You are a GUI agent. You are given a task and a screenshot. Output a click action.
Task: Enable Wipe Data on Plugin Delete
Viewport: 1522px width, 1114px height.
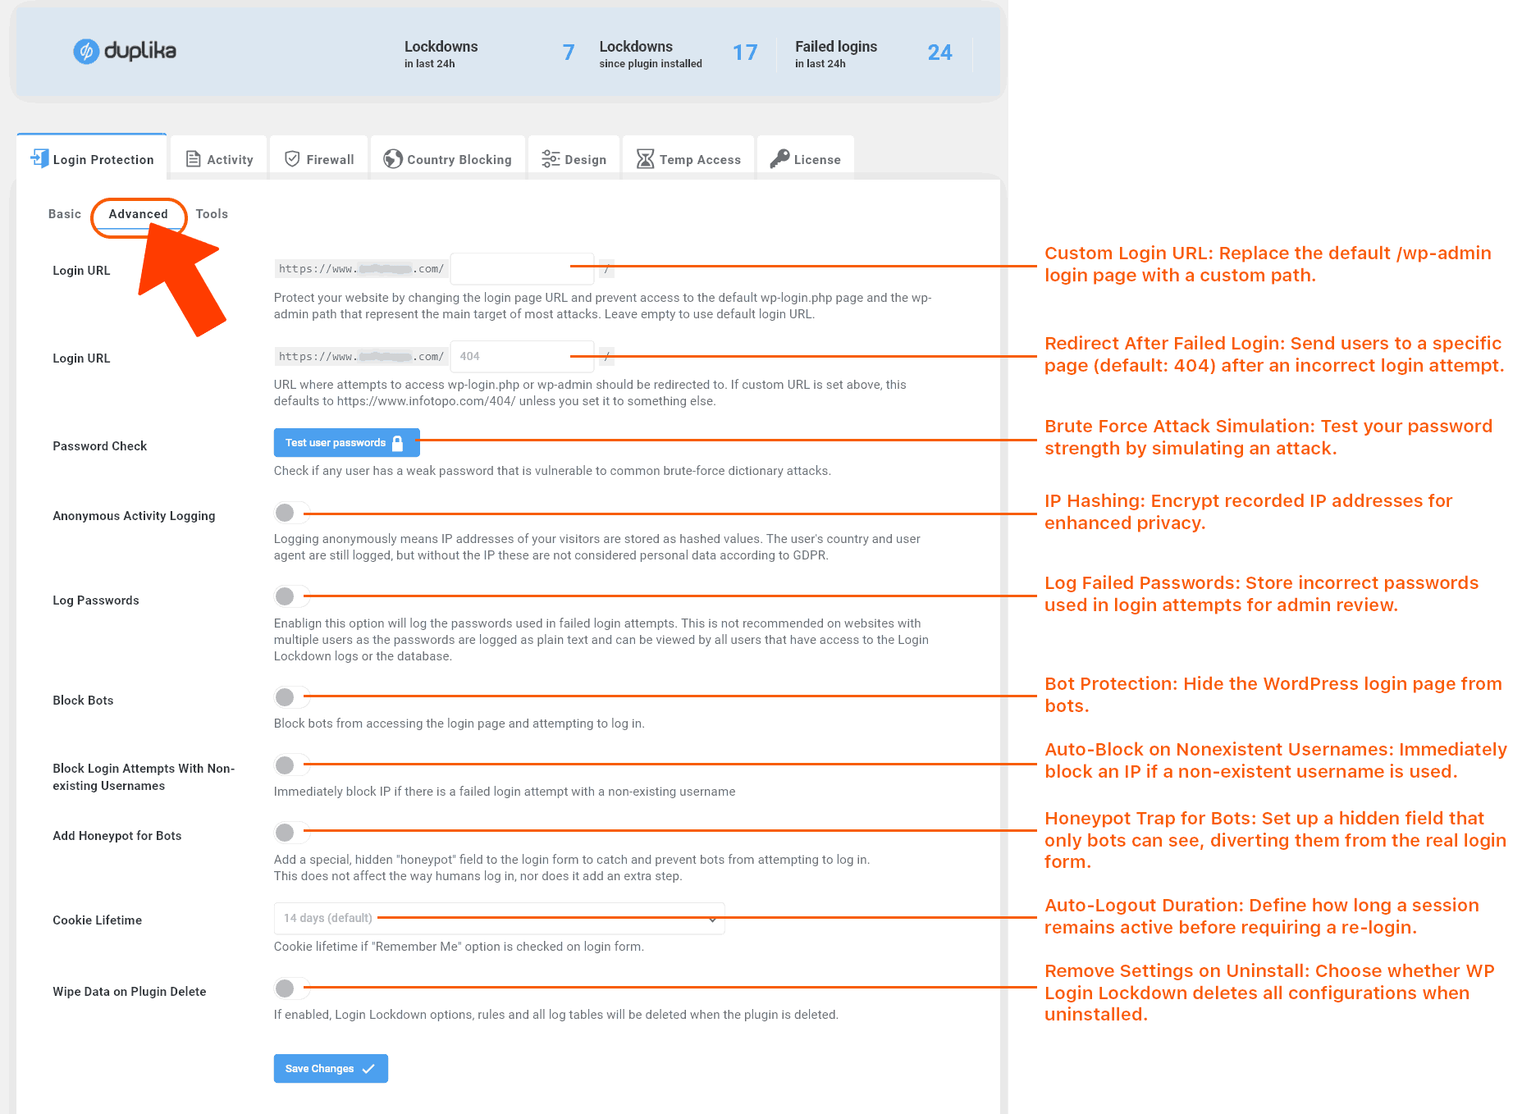pyautogui.click(x=290, y=988)
